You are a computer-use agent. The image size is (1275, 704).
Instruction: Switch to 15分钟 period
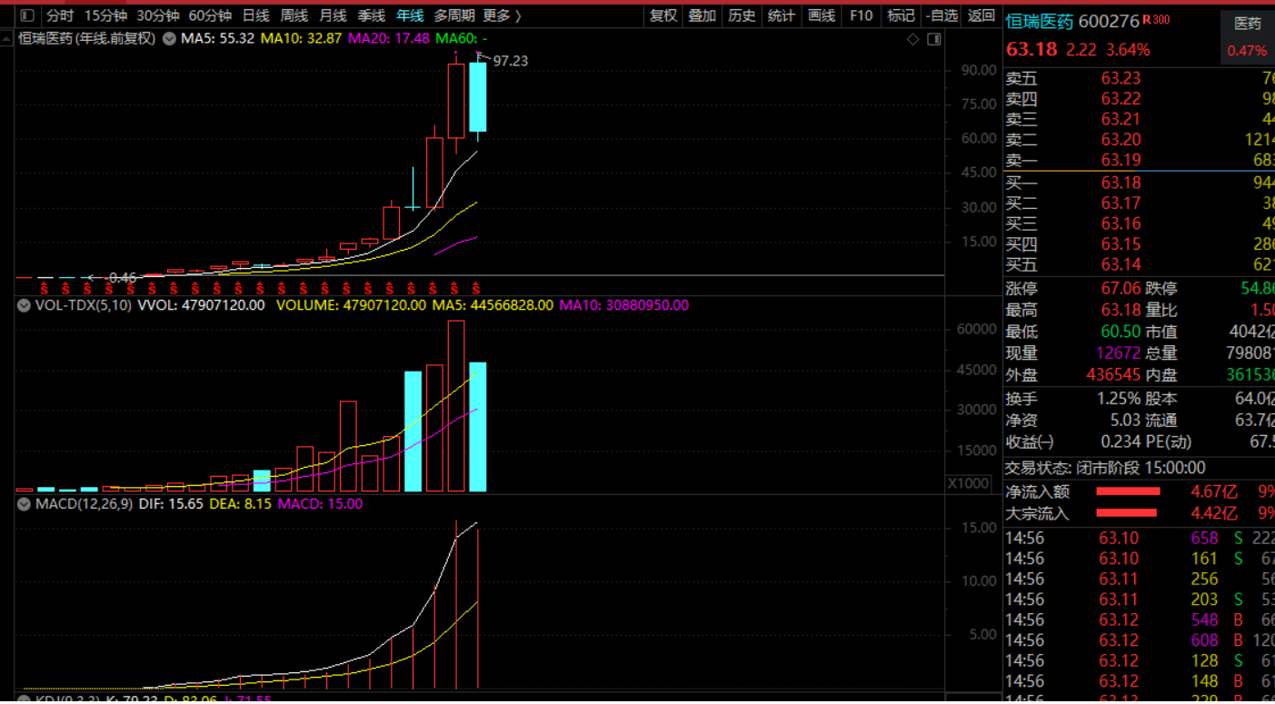105,15
